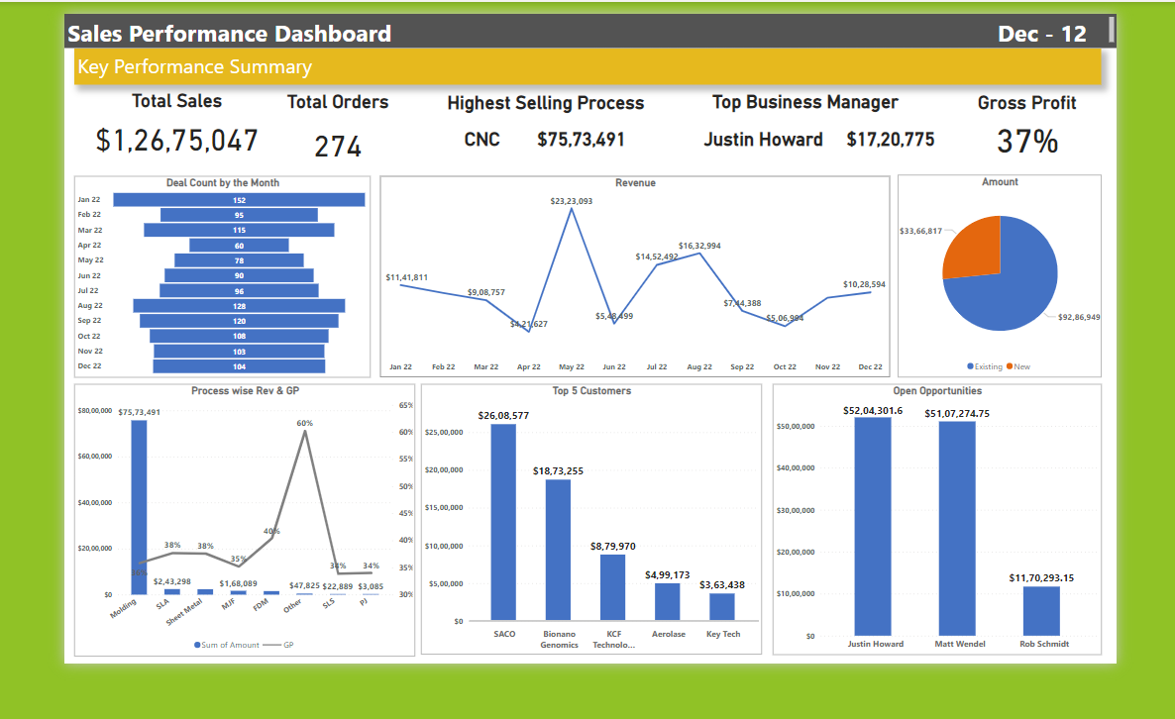The width and height of the screenshot is (1175, 719).
Task: Select Matt Wendel's Open Opportunities bar
Action: [x=957, y=528]
